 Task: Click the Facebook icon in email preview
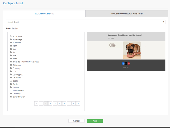(x=123, y=64)
